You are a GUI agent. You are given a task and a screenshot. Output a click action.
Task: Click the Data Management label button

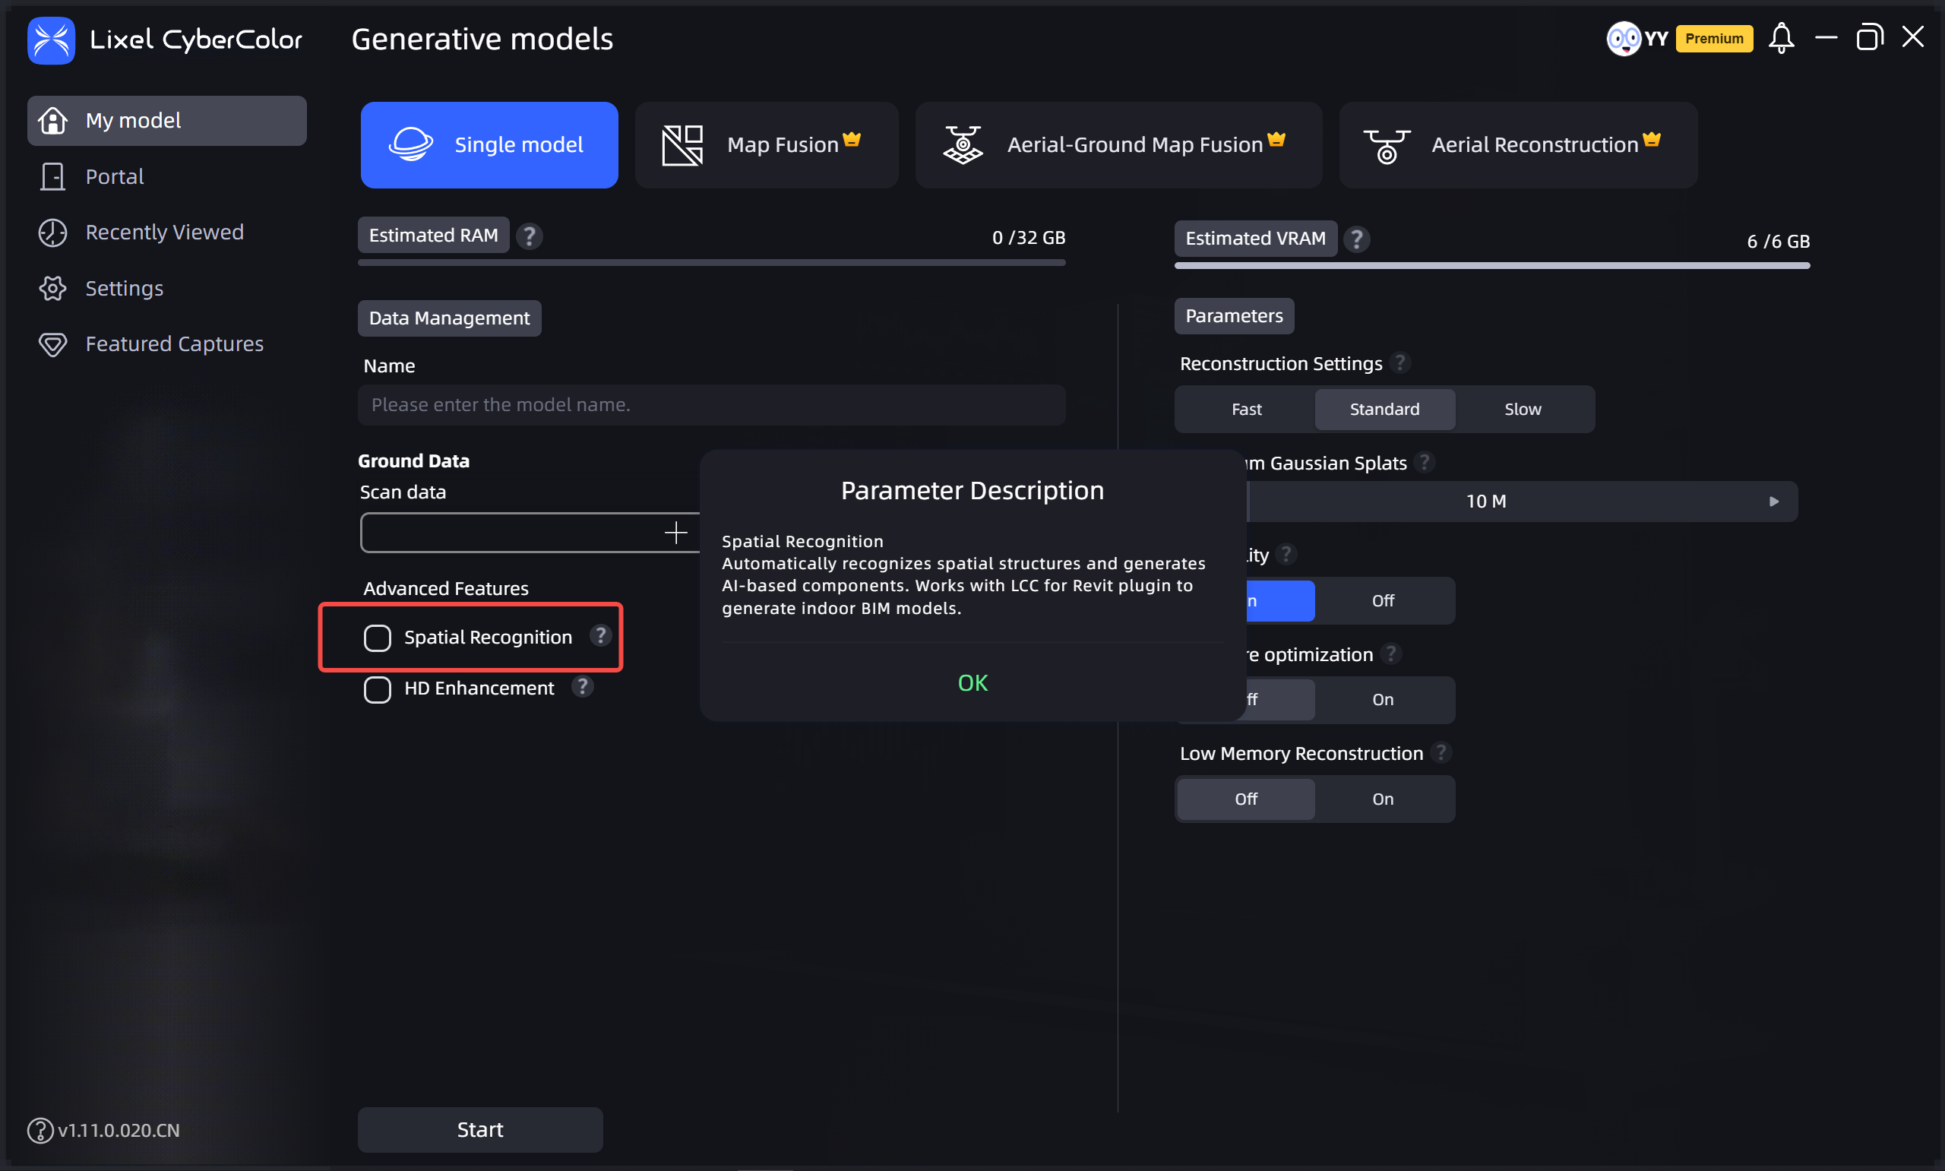click(450, 318)
